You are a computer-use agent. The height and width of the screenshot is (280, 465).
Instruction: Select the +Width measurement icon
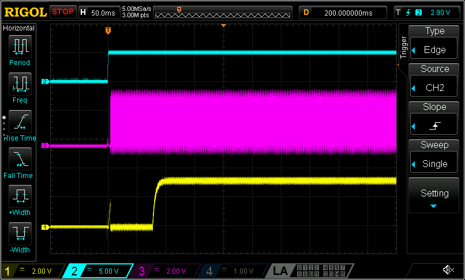pos(20,196)
